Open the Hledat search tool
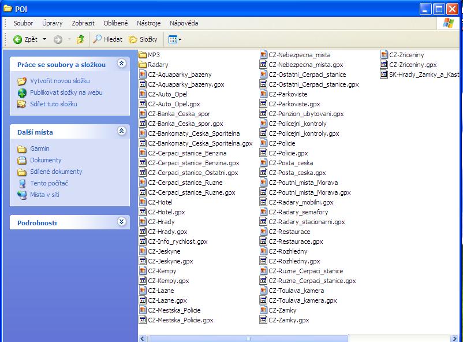Image resolution: width=463 pixels, height=342 pixels. (107, 39)
